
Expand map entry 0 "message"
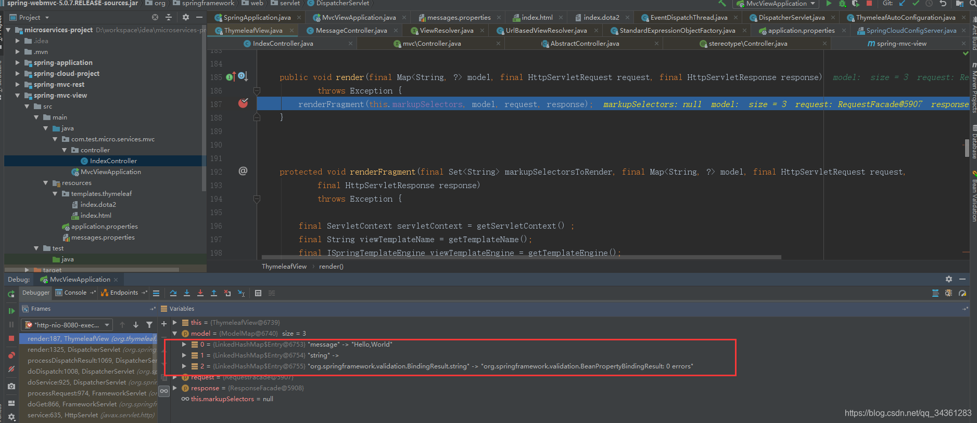click(184, 345)
